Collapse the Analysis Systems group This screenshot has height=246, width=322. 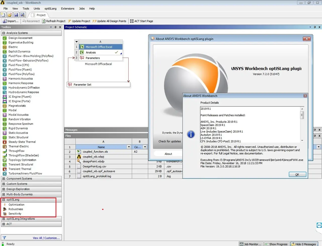pyautogui.click(x=4, y=33)
